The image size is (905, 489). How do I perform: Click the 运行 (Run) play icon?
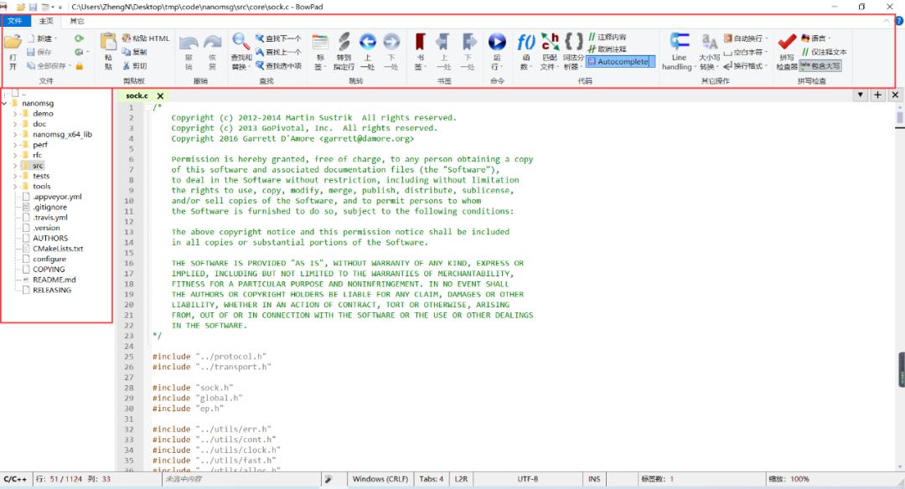pos(497,42)
